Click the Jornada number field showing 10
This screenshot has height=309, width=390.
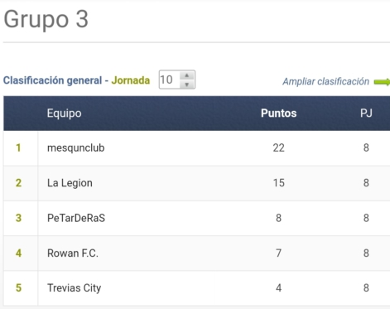[x=170, y=80]
